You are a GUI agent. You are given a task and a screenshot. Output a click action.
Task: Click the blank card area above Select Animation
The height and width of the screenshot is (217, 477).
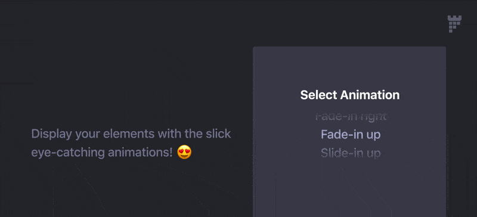tap(349, 67)
